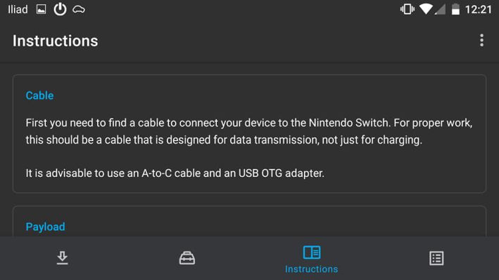The width and height of the screenshot is (499, 280).
Task: Open the toolbox tab in bottom navigation
Action: pyautogui.click(x=187, y=258)
